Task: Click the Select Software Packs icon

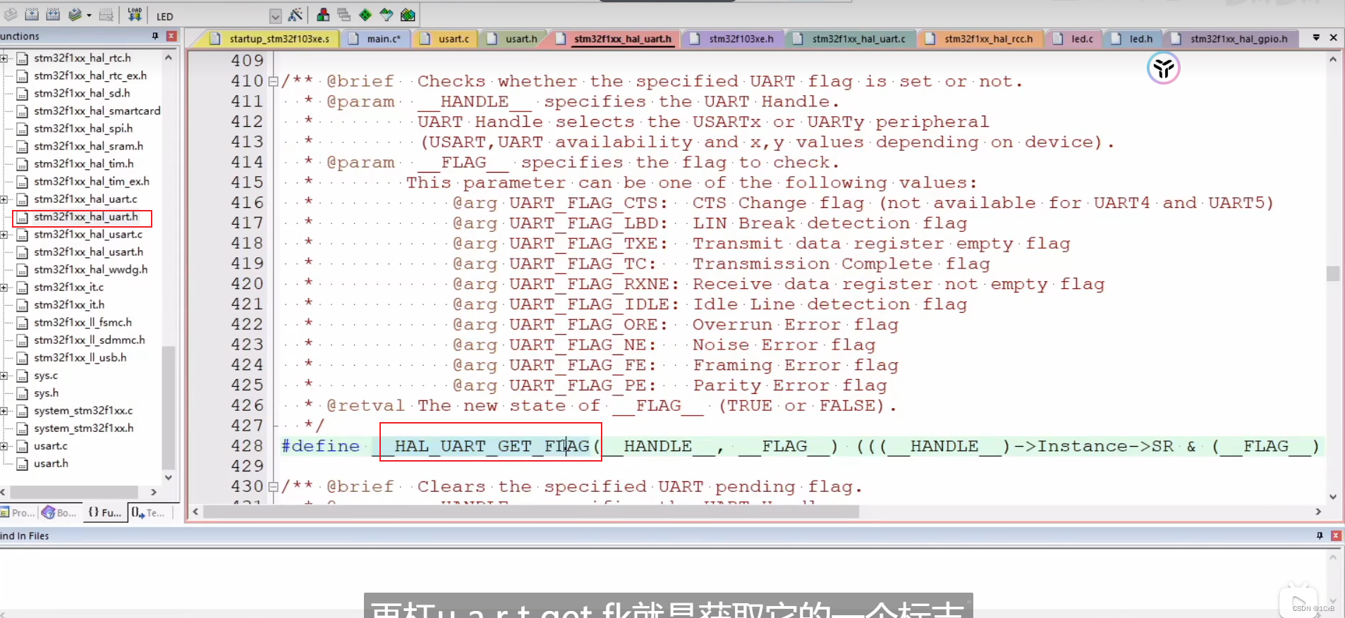Action: [387, 15]
